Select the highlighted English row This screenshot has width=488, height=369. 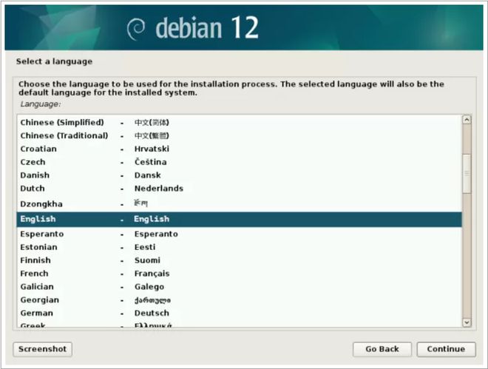[239, 220]
